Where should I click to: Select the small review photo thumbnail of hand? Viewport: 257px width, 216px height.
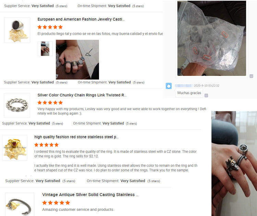[x=45, y=49]
